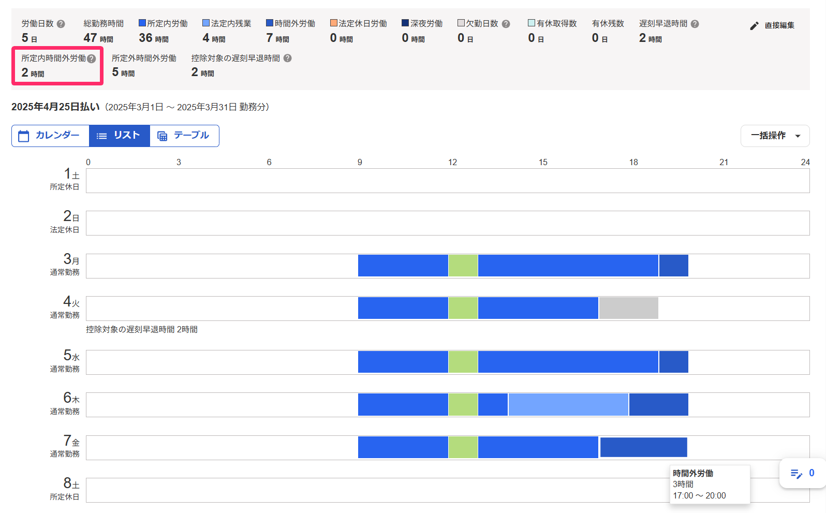Image resolution: width=826 pixels, height=513 pixels.
Task: Click the help icon next to 労働日数
Action: coord(61,24)
